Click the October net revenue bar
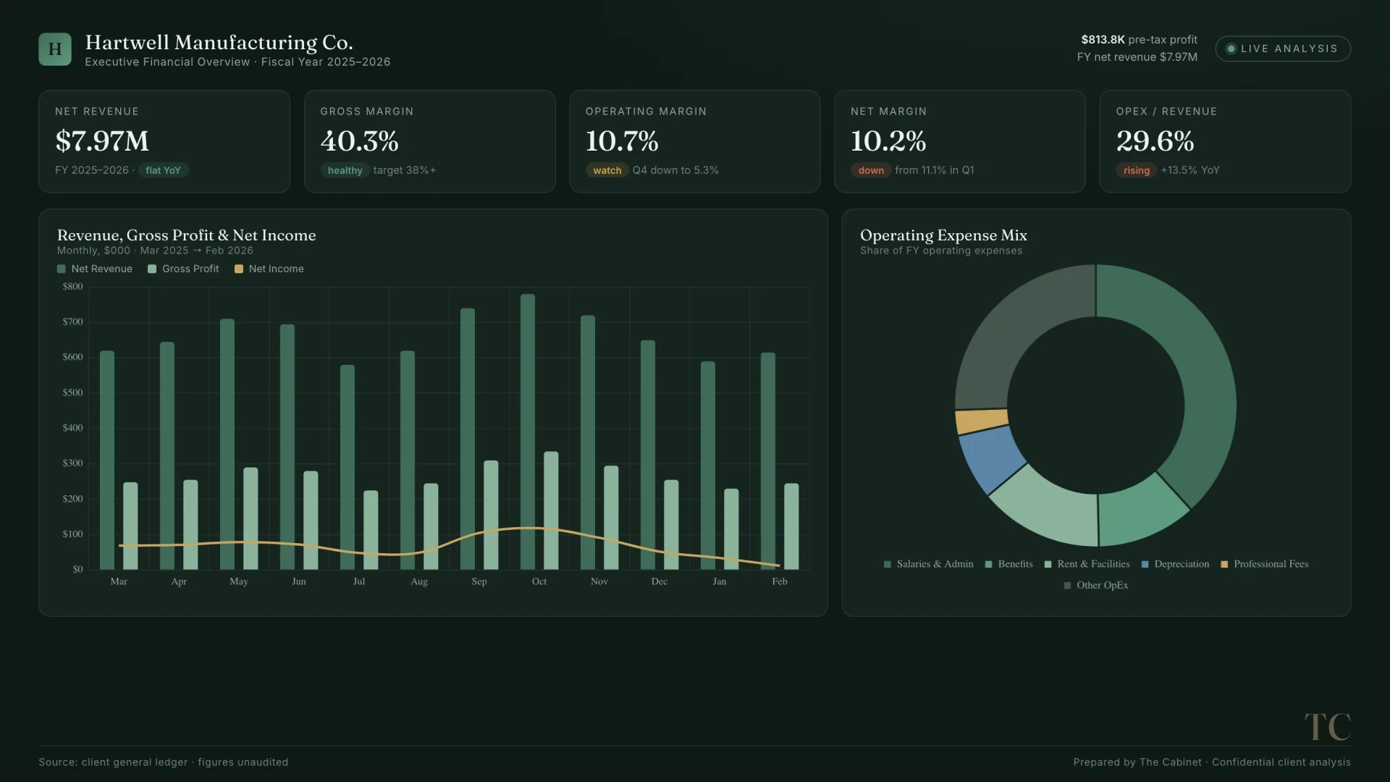The image size is (1390, 782). pos(528,432)
